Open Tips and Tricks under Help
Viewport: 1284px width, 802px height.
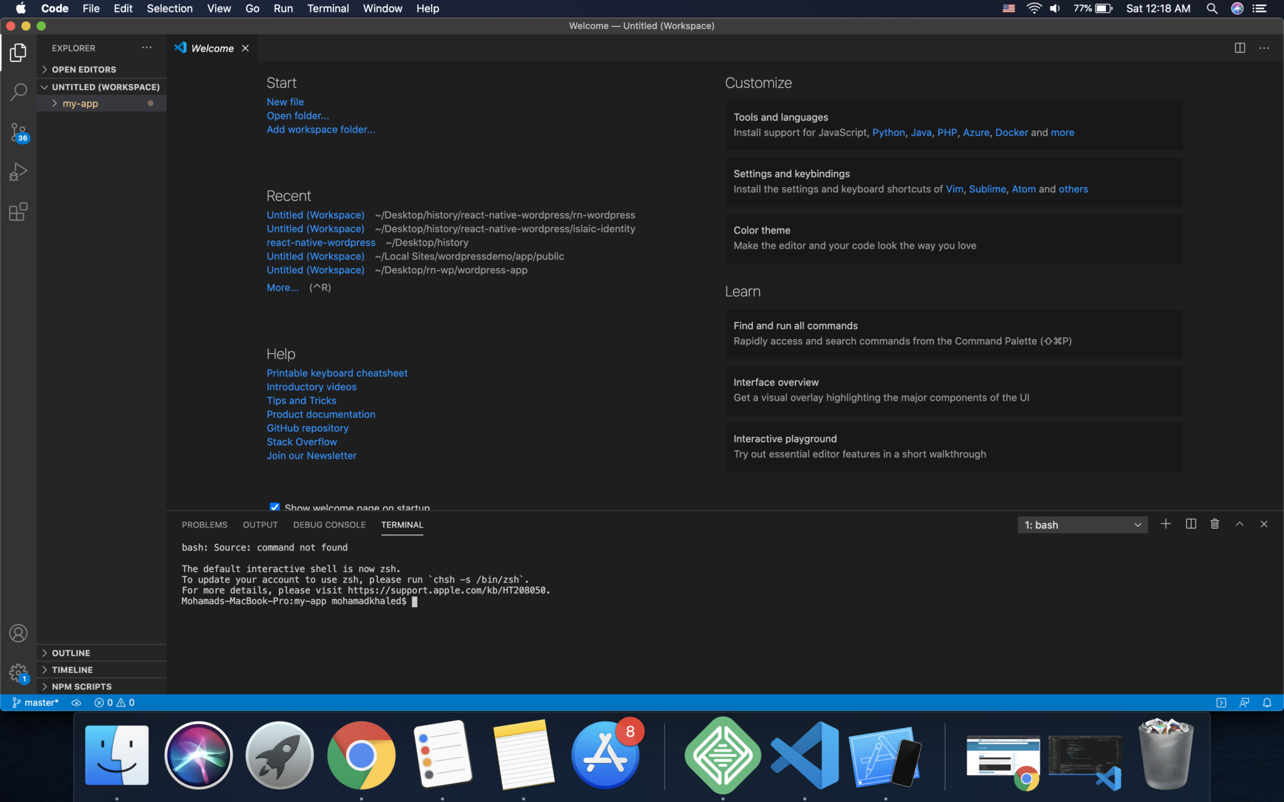click(301, 400)
